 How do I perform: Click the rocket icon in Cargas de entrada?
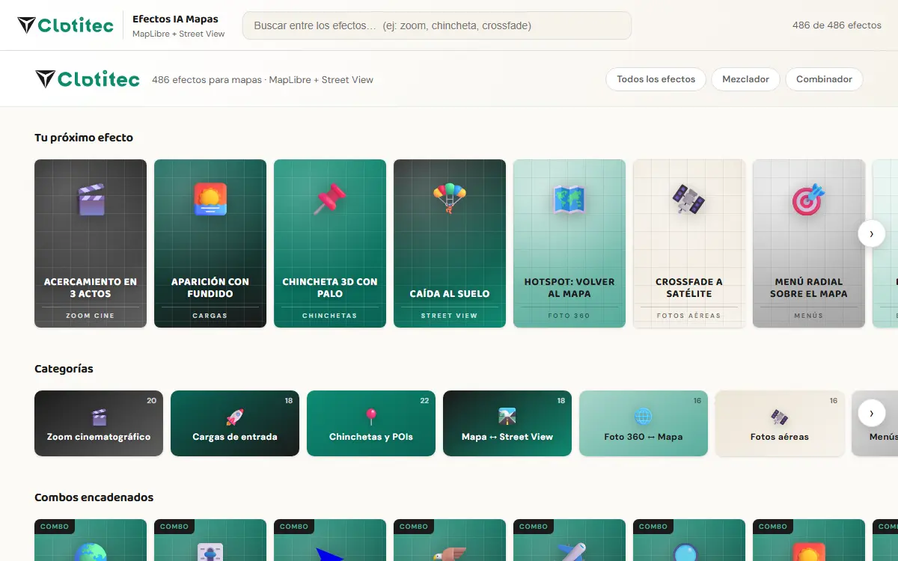coord(235,417)
